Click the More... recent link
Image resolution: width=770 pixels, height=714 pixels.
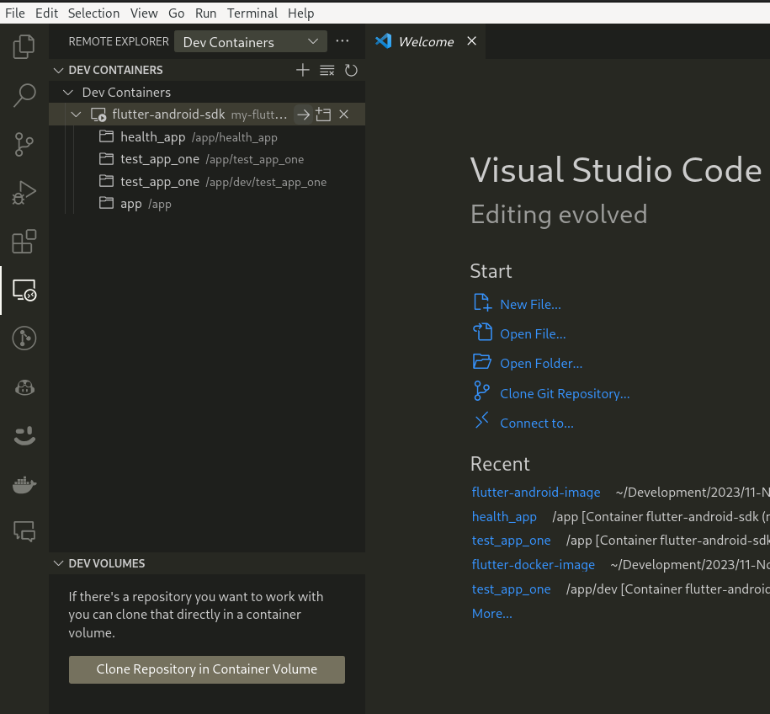pyautogui.click(x=491, y=614)
